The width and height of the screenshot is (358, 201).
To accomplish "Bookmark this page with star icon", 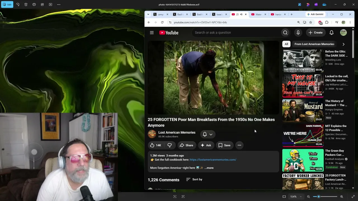I will 310,22.
